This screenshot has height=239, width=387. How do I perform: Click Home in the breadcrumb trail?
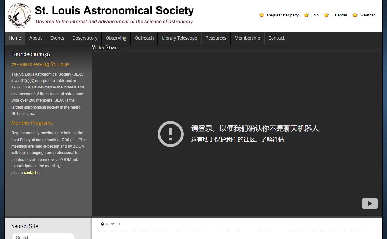coord(110,224)
